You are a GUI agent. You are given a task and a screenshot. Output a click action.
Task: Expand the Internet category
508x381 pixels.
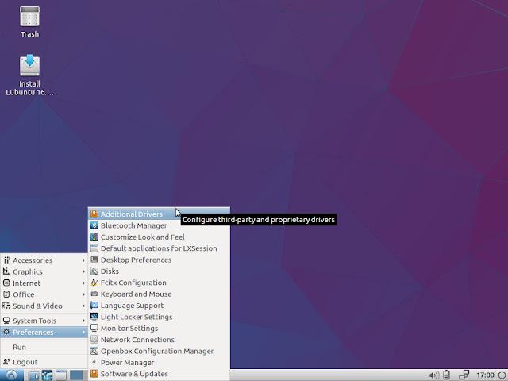click(44, 283)
